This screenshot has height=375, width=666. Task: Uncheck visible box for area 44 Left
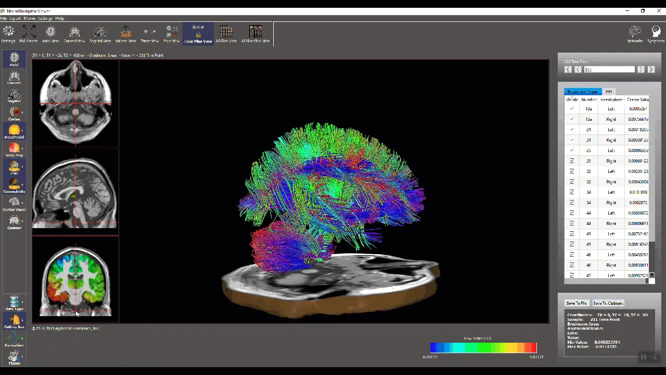(572, 213)
